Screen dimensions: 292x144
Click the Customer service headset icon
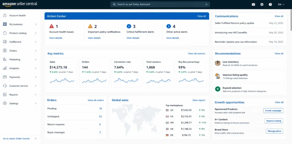click(x=5, y=86)
